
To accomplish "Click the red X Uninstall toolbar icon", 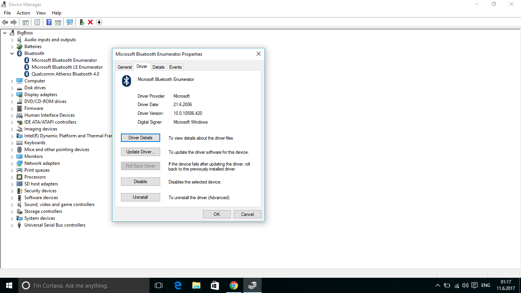I will pyautogui.click(x=90, y=22).
